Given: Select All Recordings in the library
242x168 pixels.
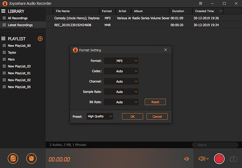Looking at the screenshot, I should point(17,18).
